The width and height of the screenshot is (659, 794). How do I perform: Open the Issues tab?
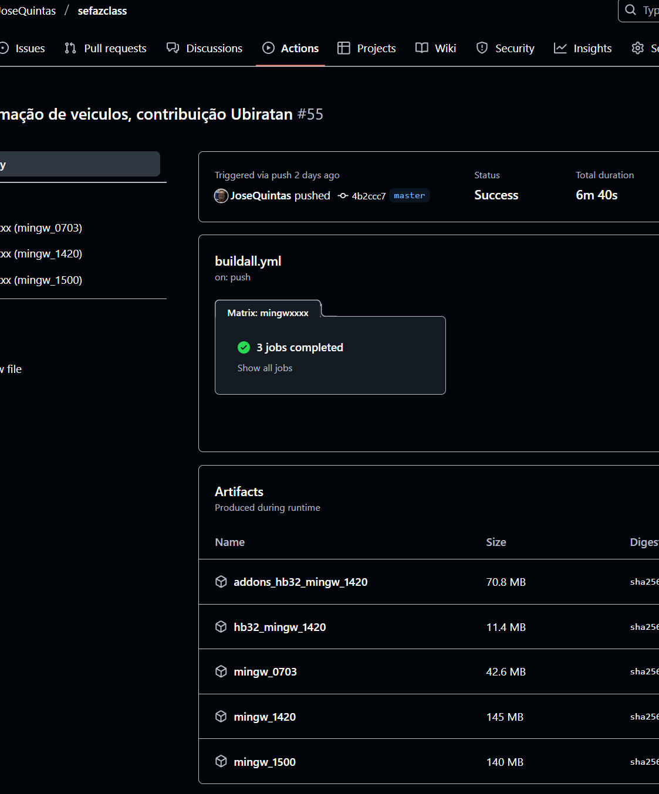pos(29,48)
